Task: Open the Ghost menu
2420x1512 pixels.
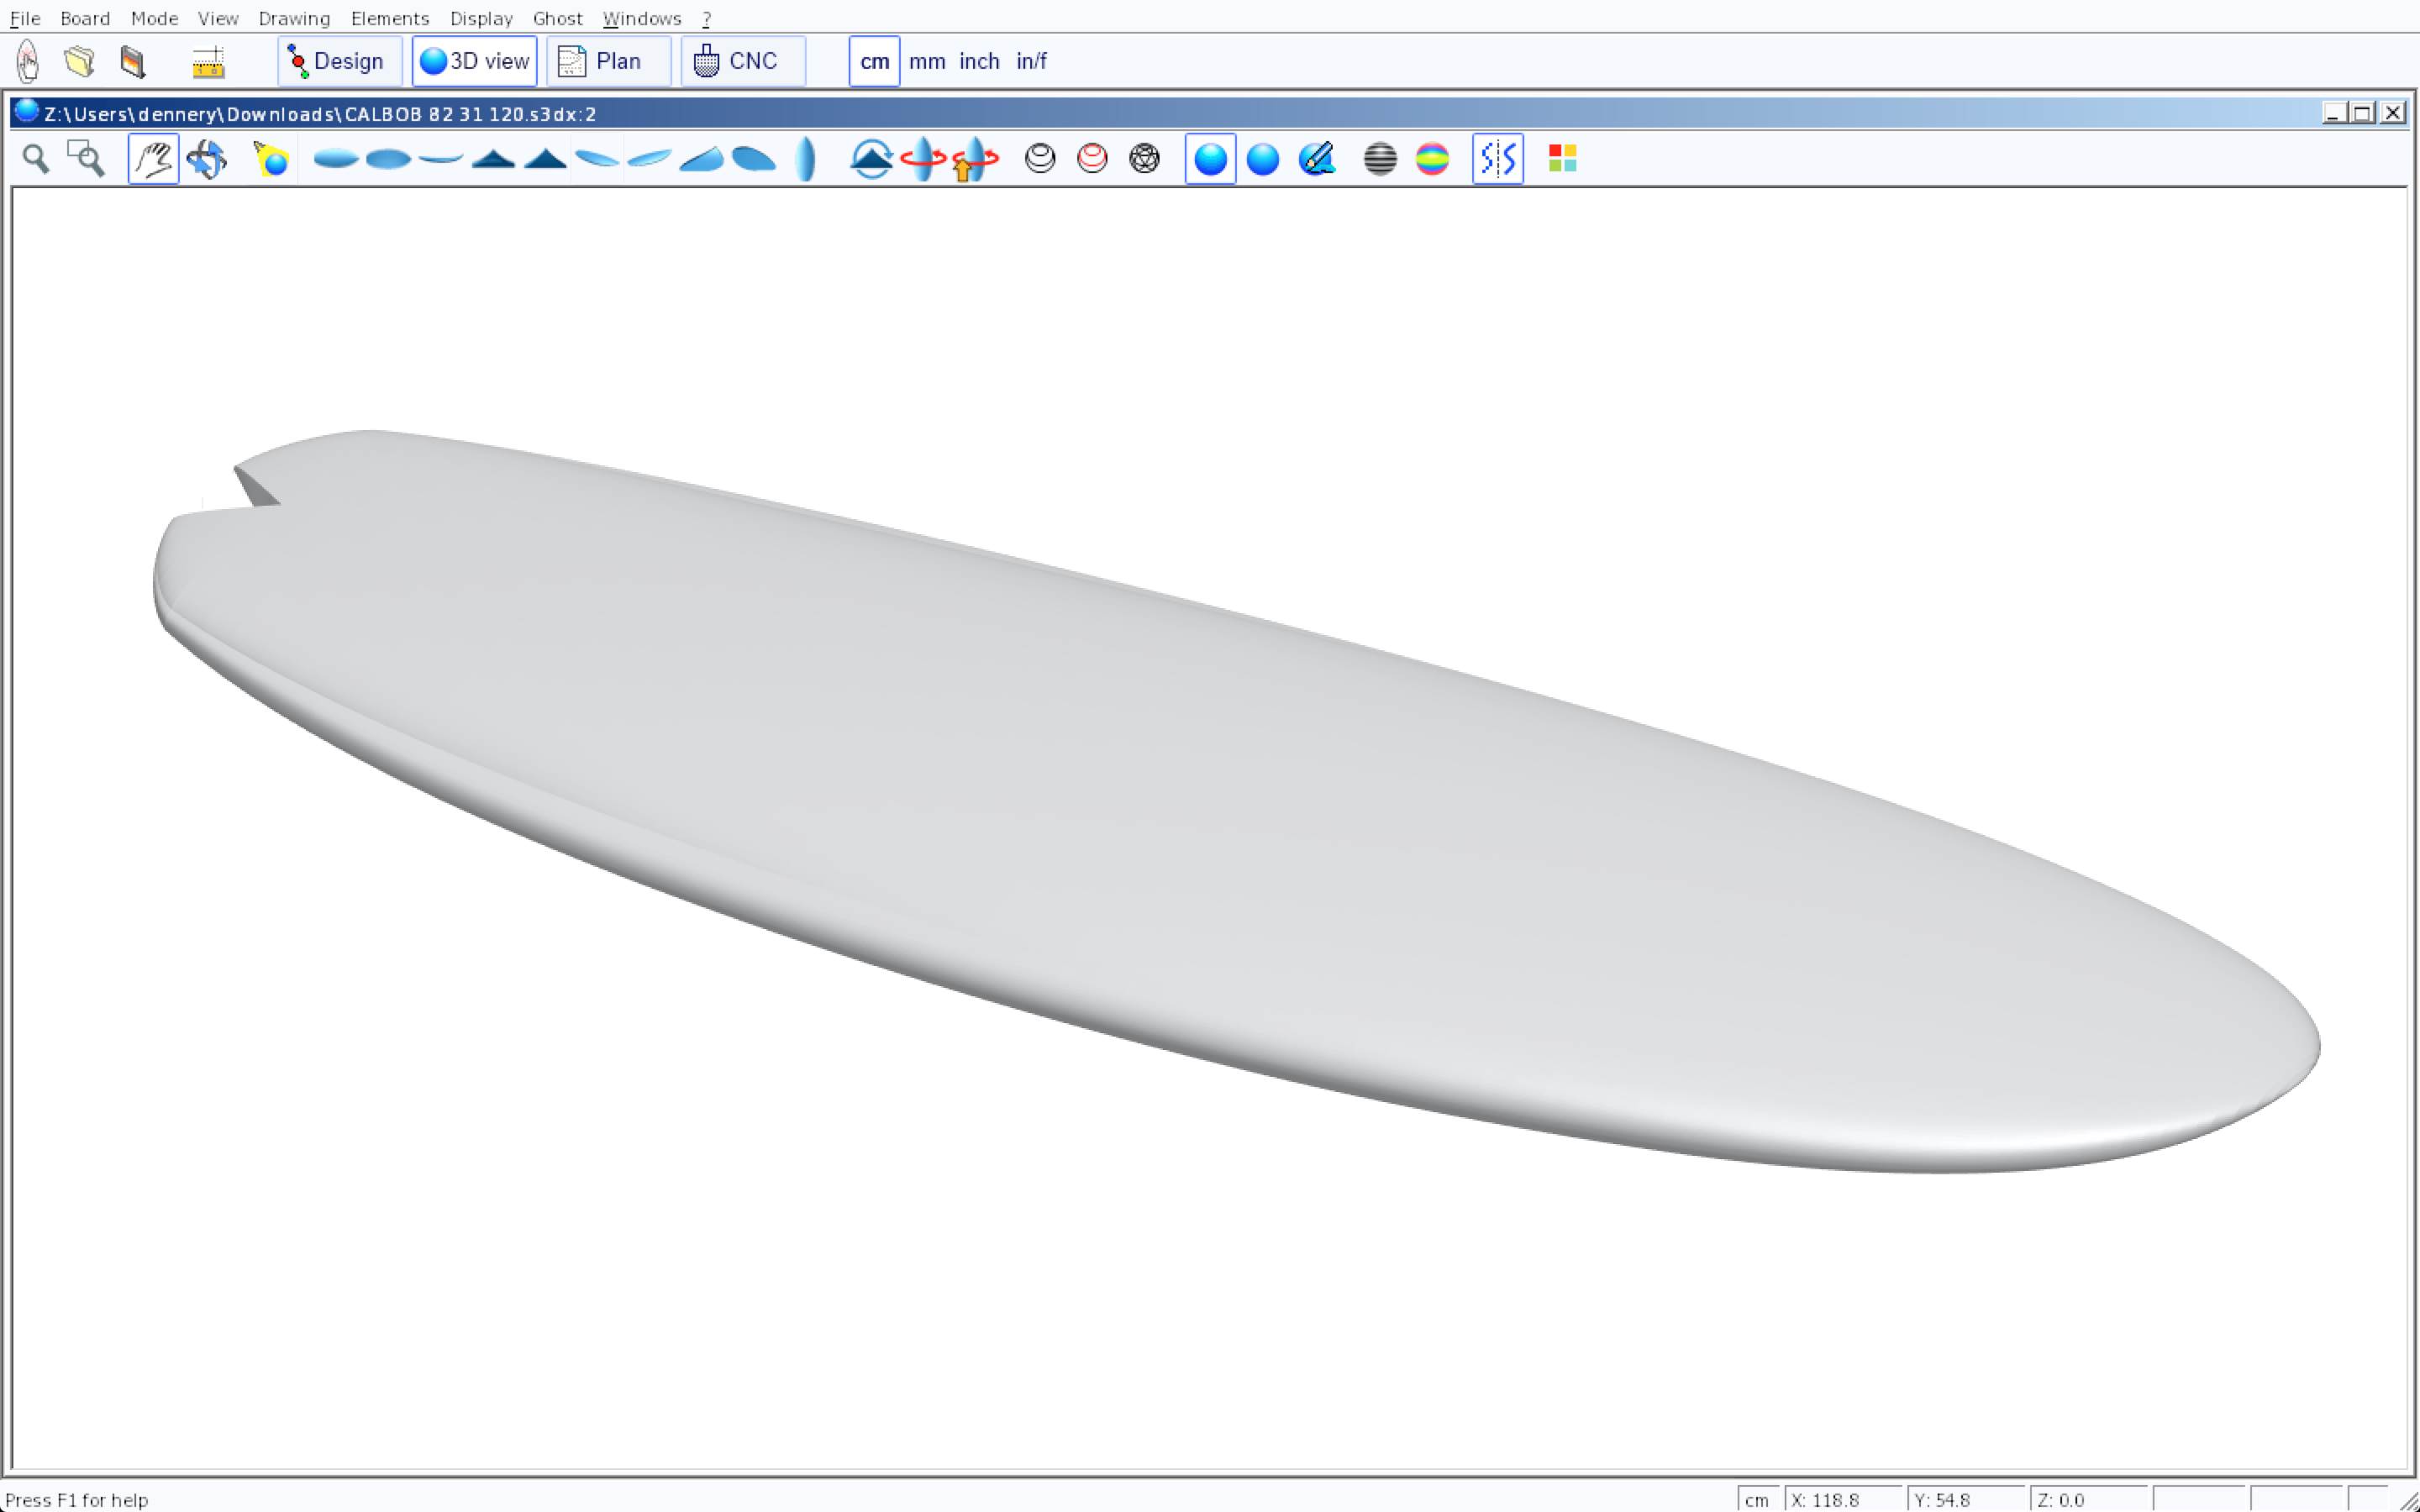Action: (x=557, y=18)
